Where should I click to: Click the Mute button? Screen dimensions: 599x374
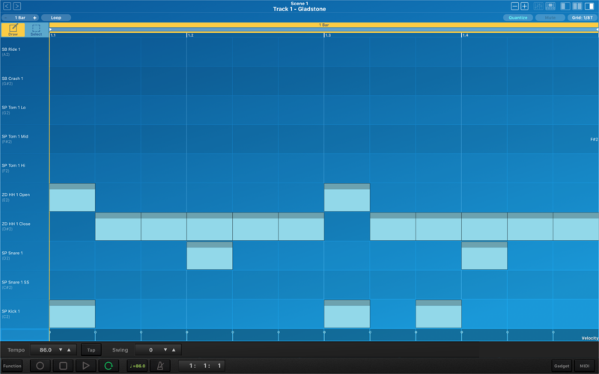(x=550, y=17)
